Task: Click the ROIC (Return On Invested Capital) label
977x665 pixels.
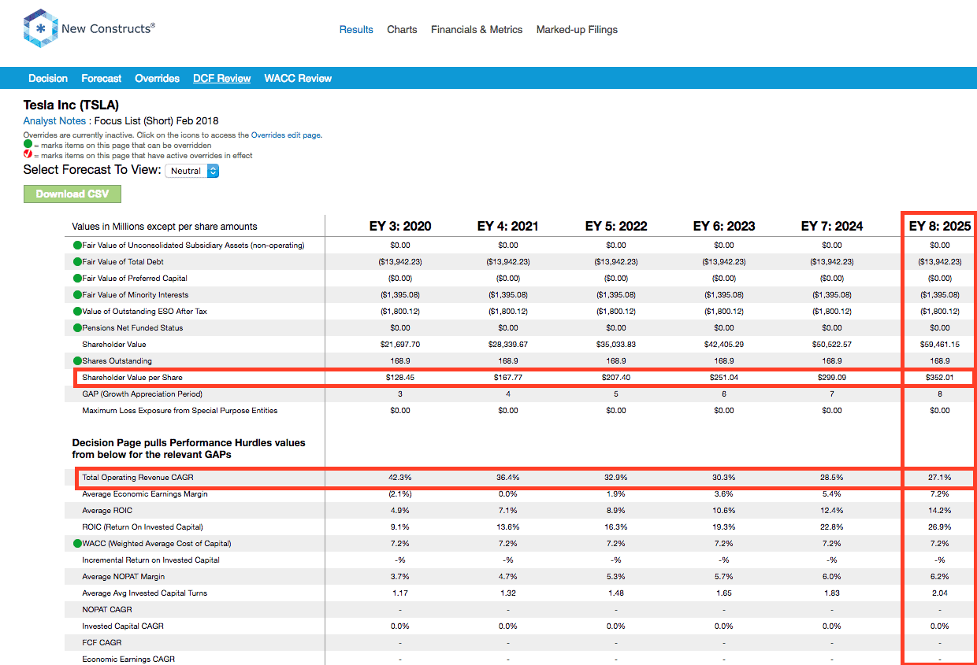Action: pos(143,526)
